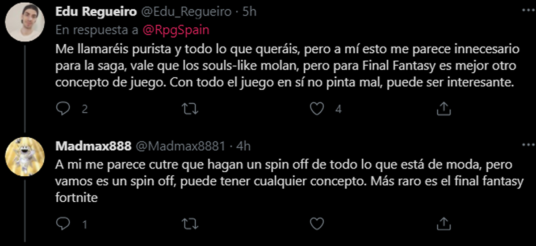Share Madmax888's tweet
The height and width of the screenshot is (246, 536).
[x=444, y=223]
